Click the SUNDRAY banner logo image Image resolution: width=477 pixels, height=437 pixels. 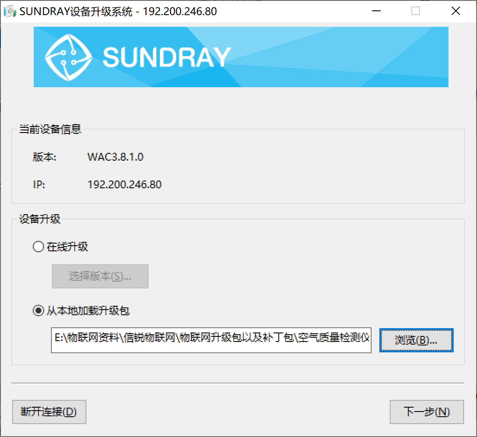pyautogui.click(x=241, y=57)
